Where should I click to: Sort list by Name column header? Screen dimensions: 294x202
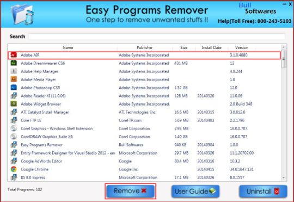pos(68,47)
